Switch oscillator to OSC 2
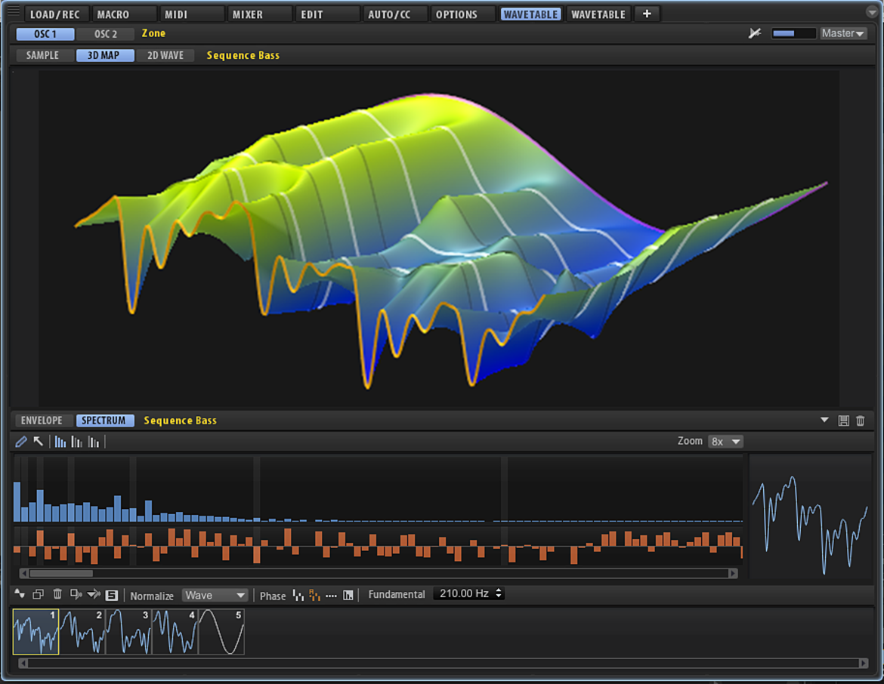884x684 pixels. click(106, 34)
